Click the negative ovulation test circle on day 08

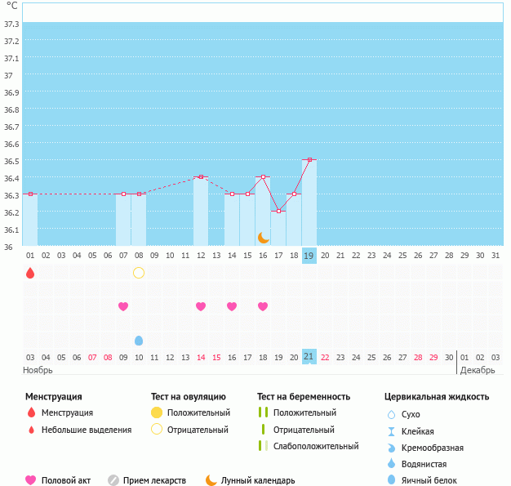(x=139, y=273)
